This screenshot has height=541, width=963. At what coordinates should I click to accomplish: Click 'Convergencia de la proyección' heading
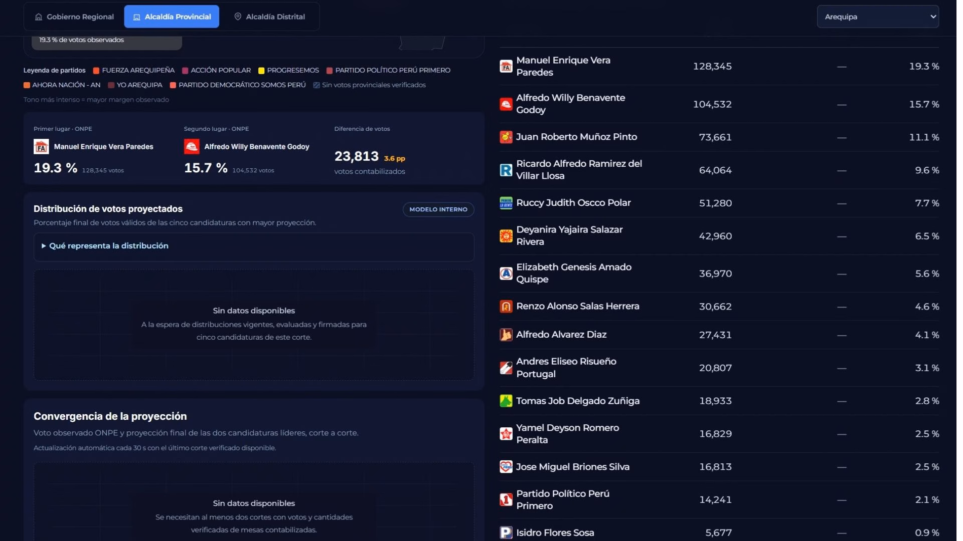pos(110,416)
